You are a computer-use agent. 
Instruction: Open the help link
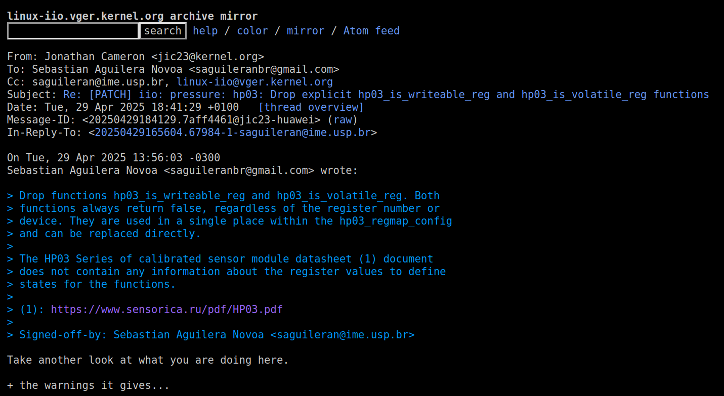(x=205, y=31)
